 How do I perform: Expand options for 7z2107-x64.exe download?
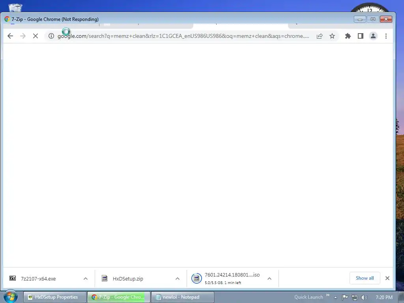pyautogui.click(x=86, y=279)
